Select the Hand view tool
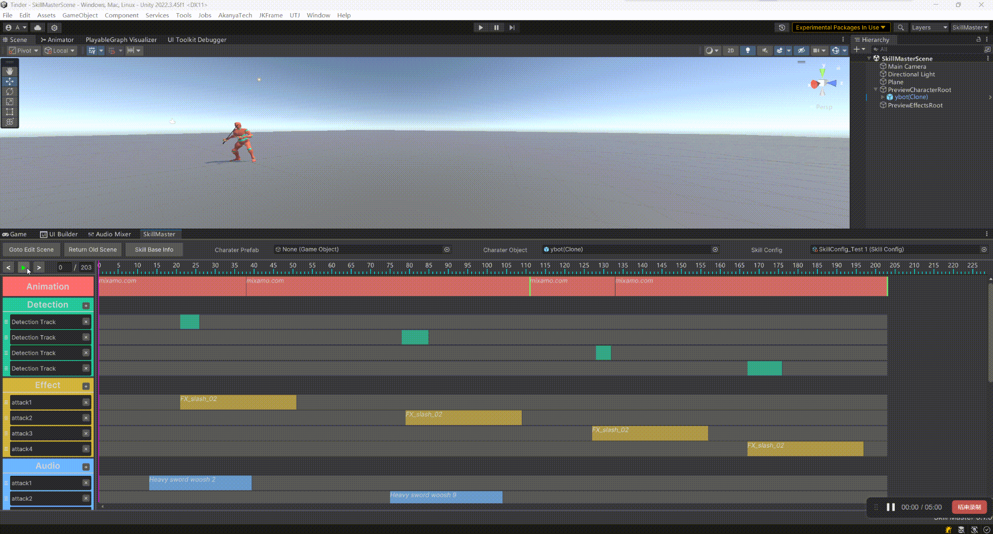This screenshot has width=993, height=534. (10, 71)
